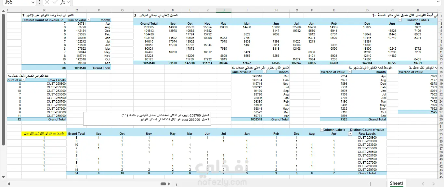Select the 'Average of value' header in column E
The image size is (444, 187).
(x=333, y=72)
